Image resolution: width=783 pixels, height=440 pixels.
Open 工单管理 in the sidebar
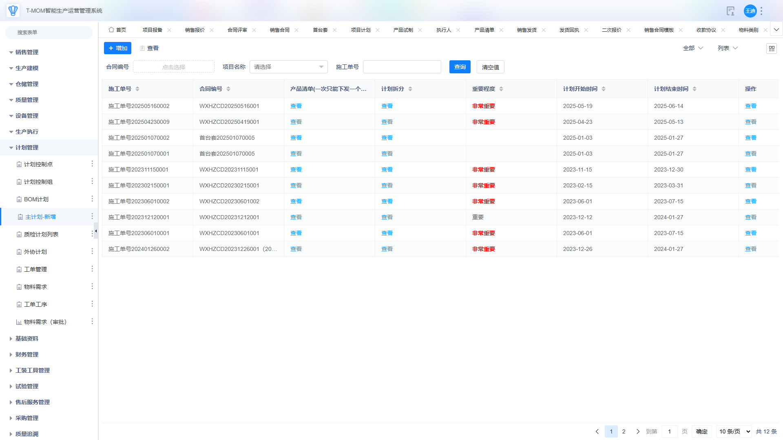35,269
